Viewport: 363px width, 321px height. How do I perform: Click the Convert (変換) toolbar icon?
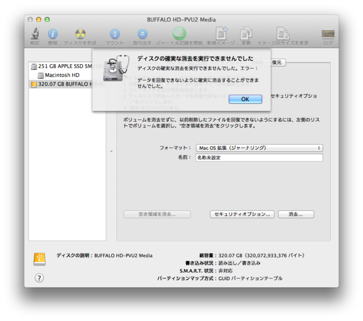(x=246, y=33)
